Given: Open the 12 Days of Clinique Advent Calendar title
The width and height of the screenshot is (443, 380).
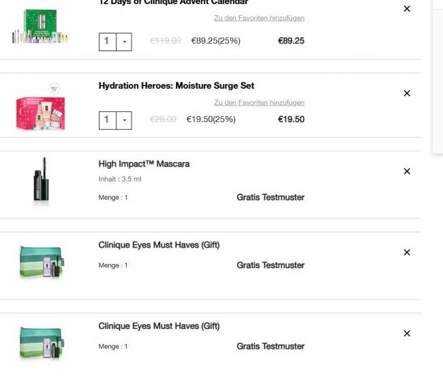Looking at the screenshot, I should [173, 3].
